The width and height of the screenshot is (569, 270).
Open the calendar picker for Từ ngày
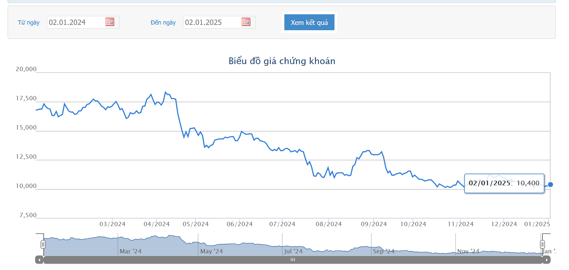(x=110, y=22)
